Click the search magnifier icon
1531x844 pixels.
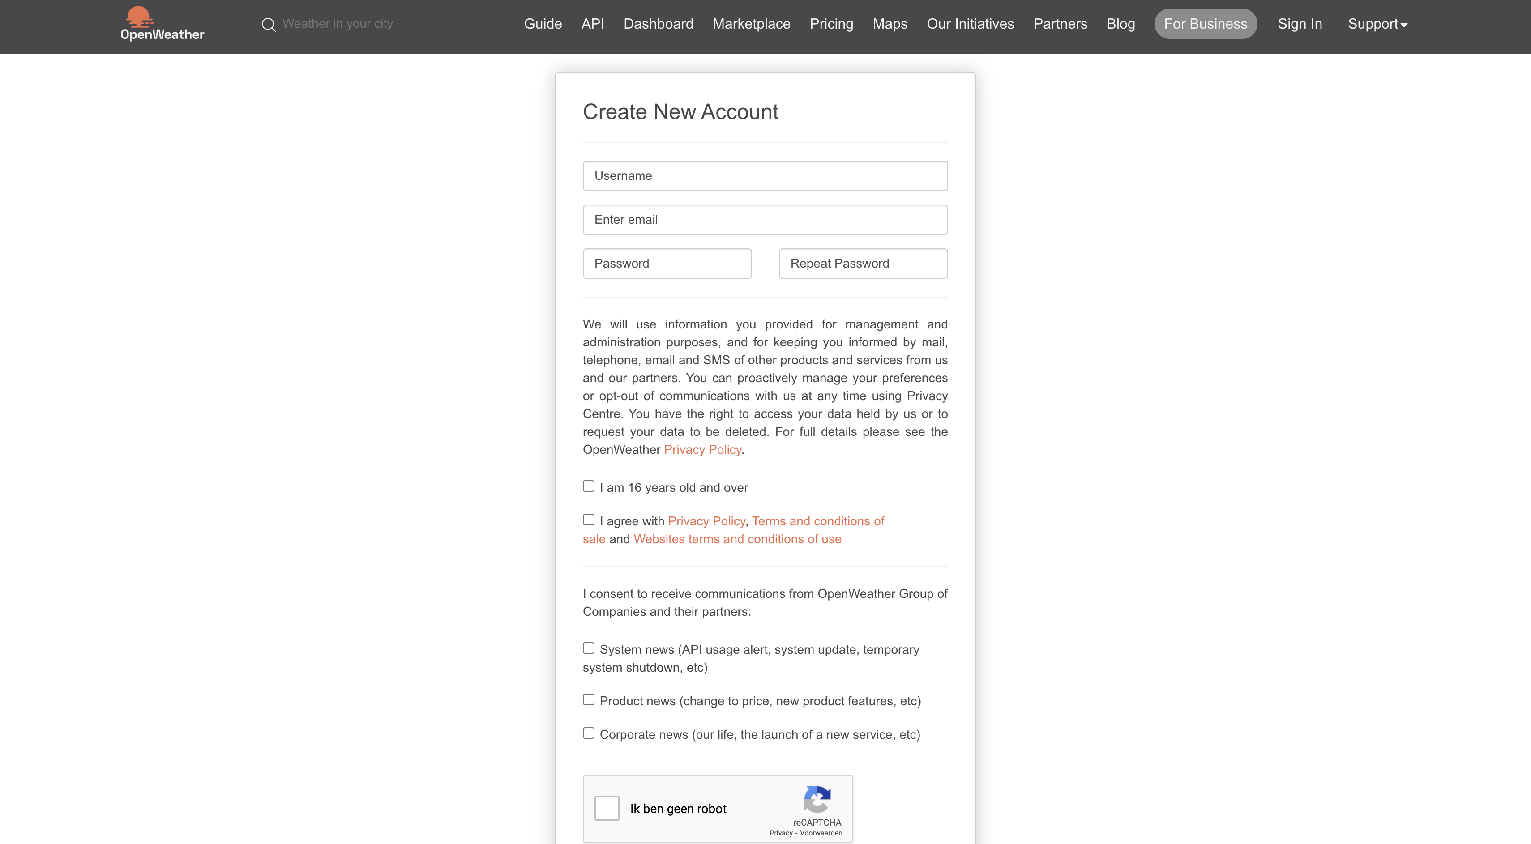(269, 24)
